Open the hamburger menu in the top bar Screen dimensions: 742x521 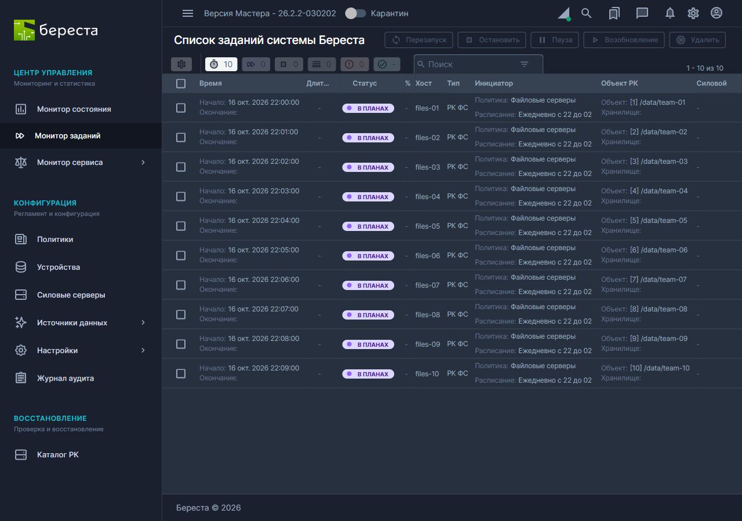click(188, 13)
